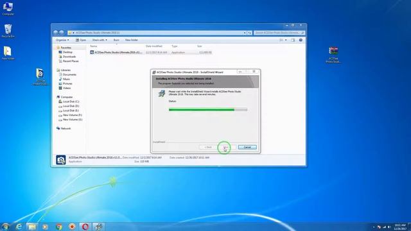Select the Recycle Bin desktop icon

coord(8,31)
